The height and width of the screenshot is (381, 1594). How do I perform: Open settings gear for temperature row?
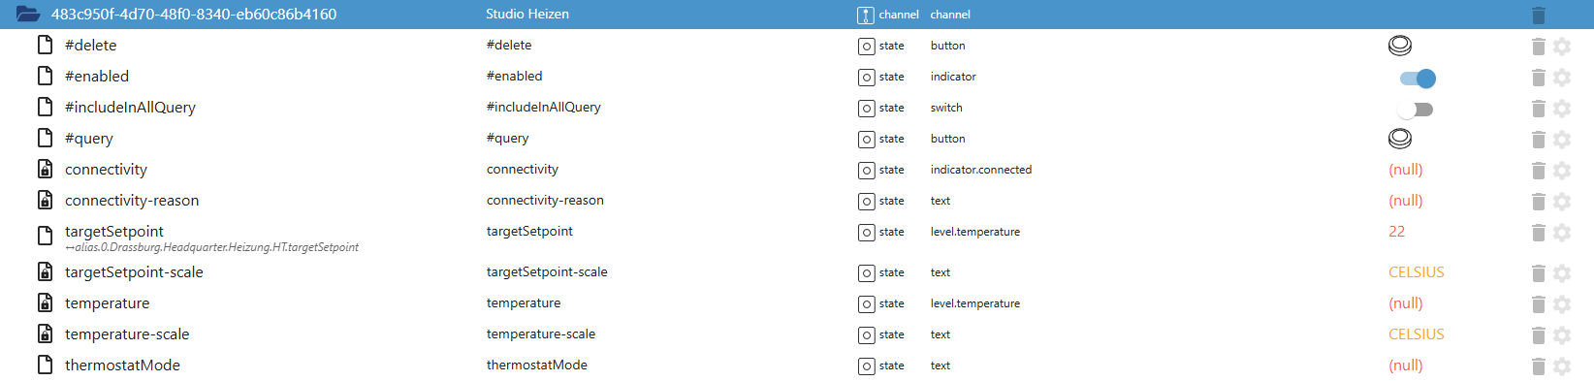[x=1562, y=303]
